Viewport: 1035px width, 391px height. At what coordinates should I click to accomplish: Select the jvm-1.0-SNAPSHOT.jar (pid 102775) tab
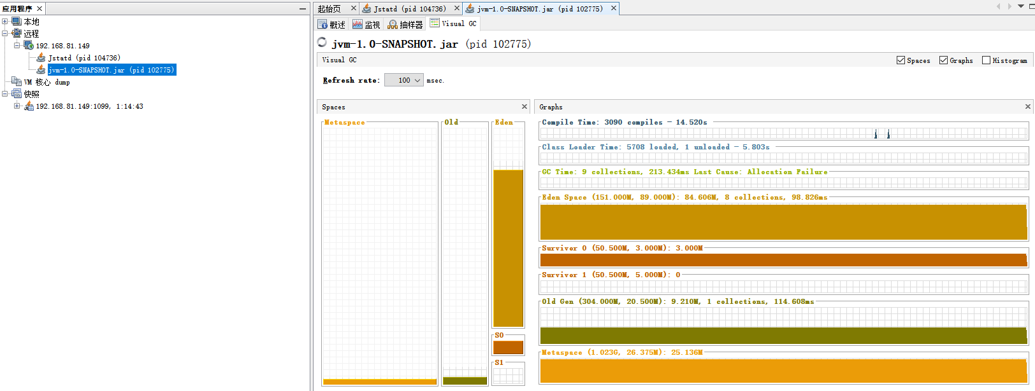click(540, 9)
